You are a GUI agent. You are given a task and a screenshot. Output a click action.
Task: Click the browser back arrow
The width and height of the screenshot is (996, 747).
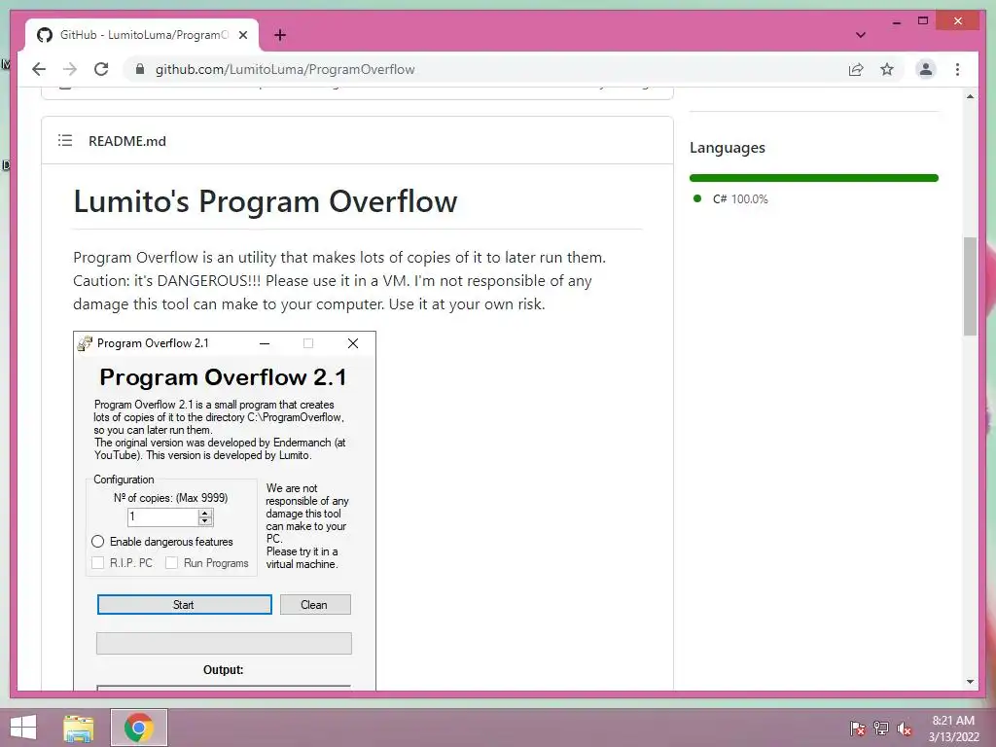(x=39, y=69)
